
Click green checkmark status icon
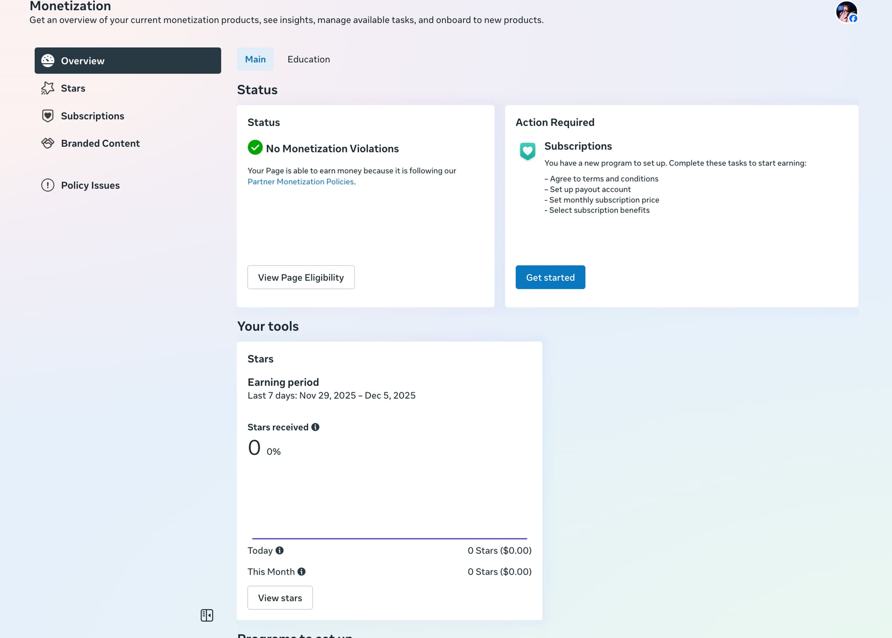tap(255, 148)
